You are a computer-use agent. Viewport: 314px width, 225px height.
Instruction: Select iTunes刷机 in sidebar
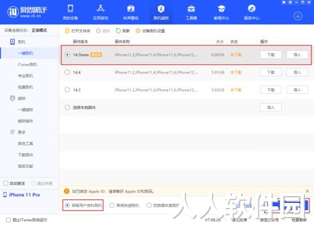point(27,64)
